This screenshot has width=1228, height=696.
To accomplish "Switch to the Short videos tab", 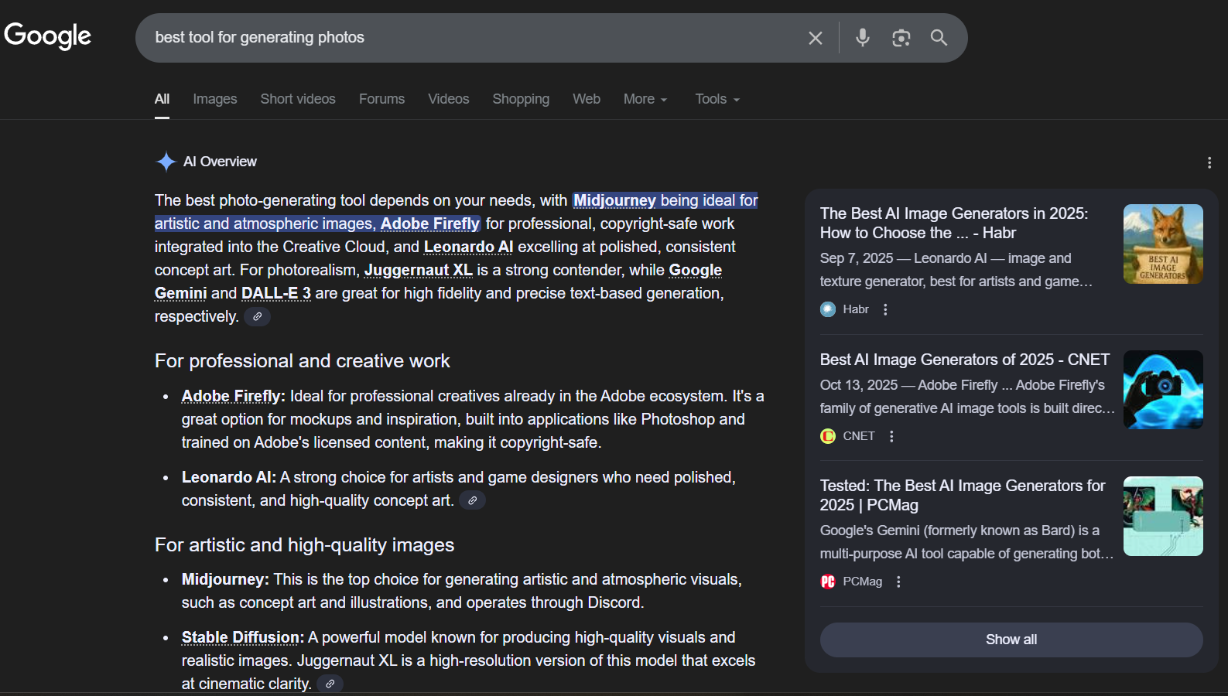I will pyautogui.click(x=298, y=99).
